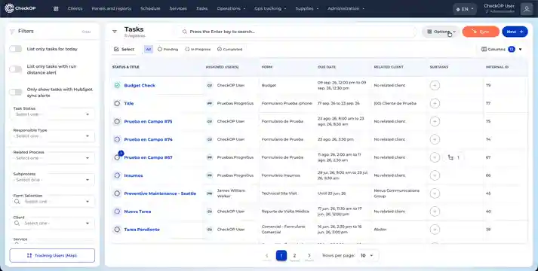
Task: Click the CheckOP logo
Action: point(20,8)
